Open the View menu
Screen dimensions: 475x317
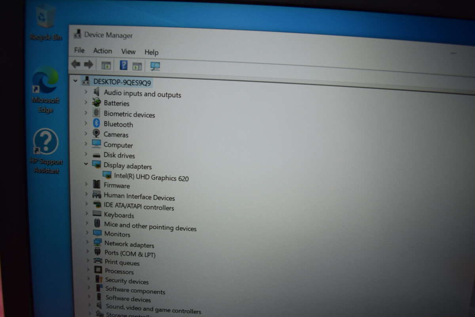pyautogui.click(x=128, y=52)
